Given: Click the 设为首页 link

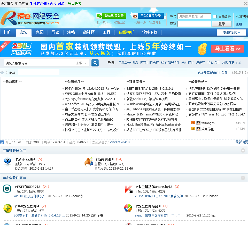Looking at the screenshot, I should click(x=7, y=3).
